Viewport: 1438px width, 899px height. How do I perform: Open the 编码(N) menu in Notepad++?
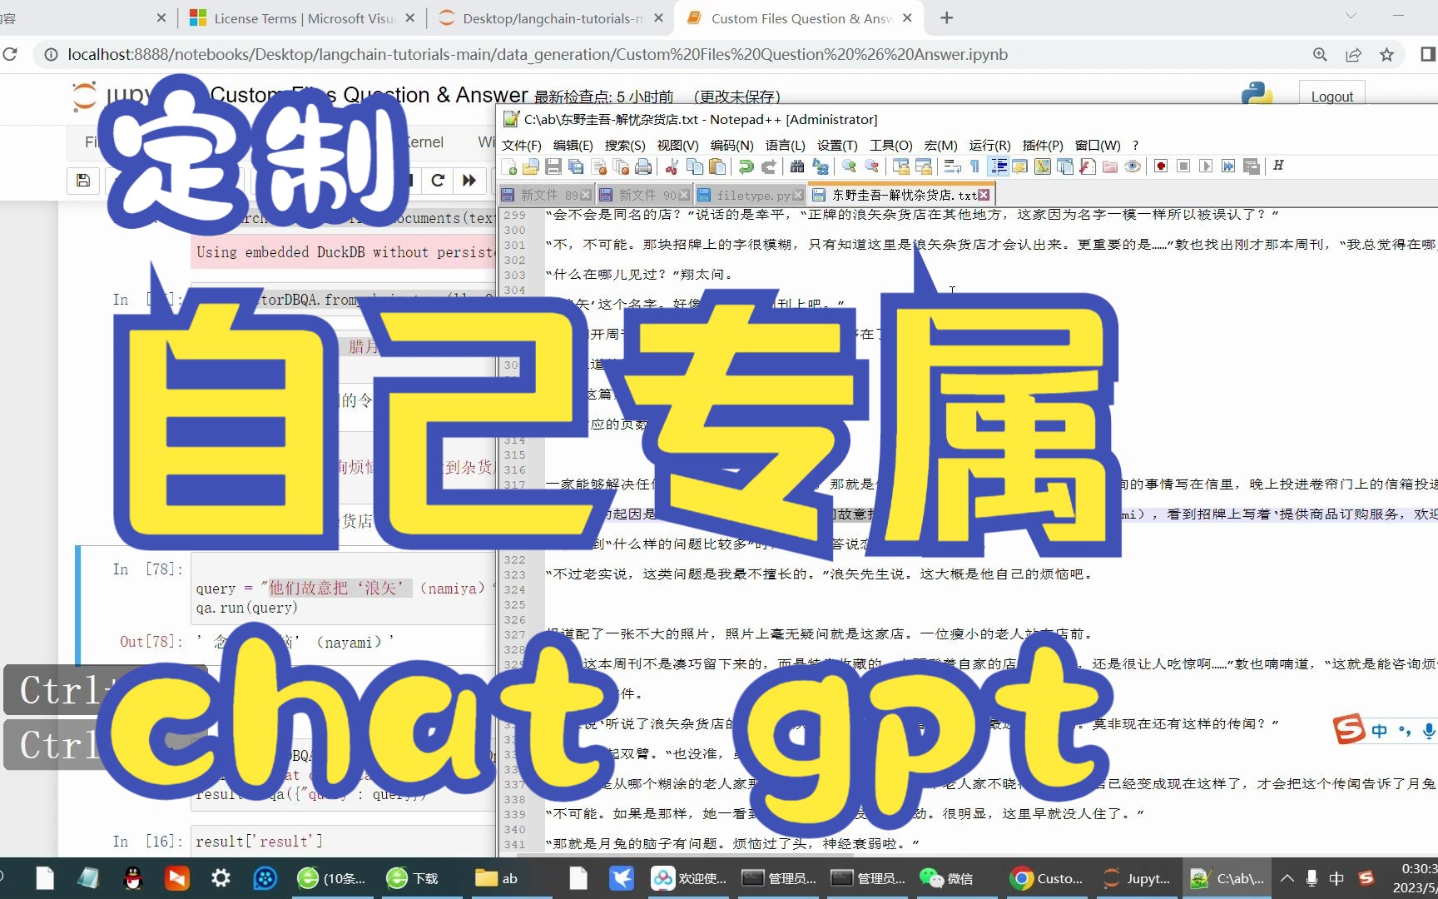coord(731,145)
